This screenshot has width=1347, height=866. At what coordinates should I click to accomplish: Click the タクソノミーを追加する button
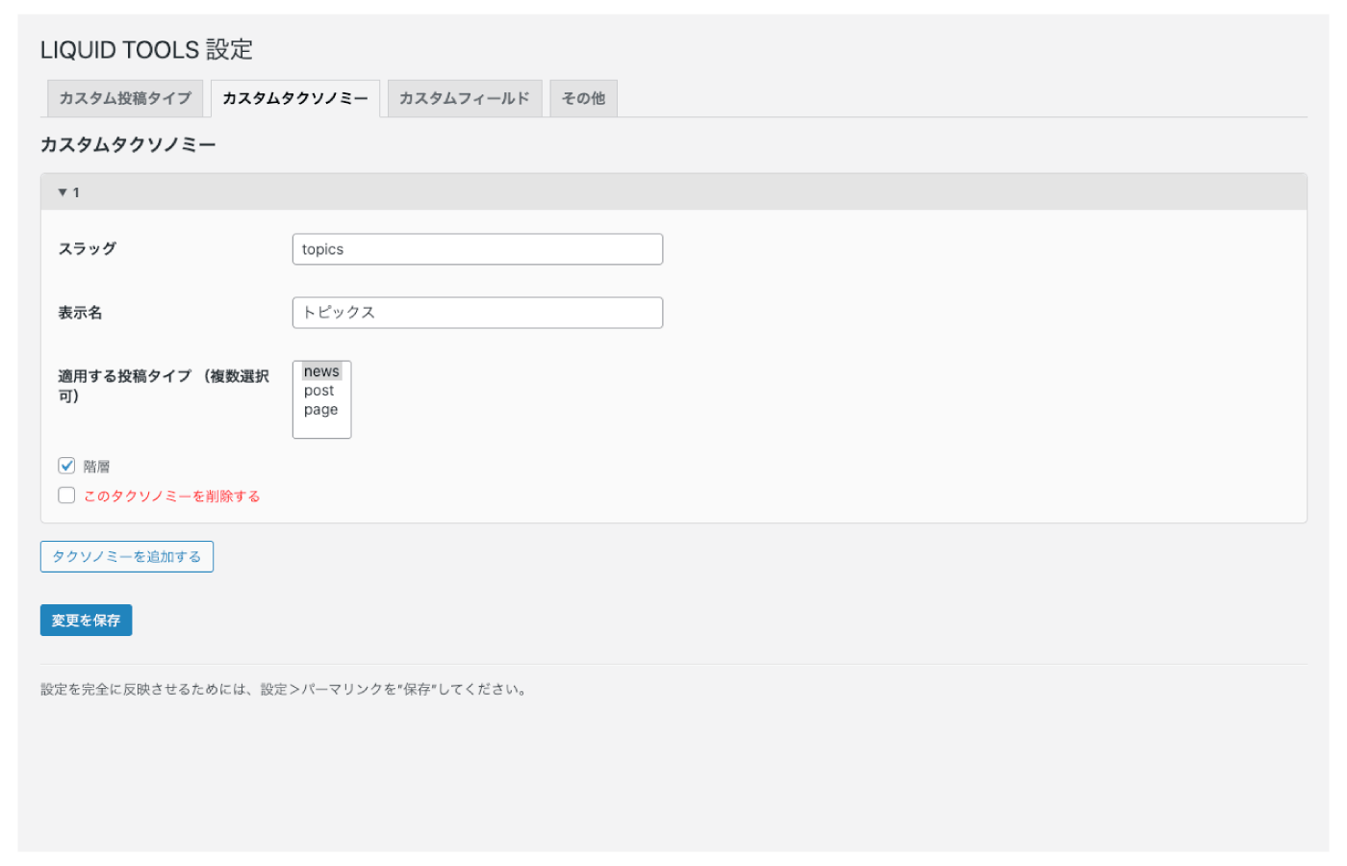[x=126, y=557]
